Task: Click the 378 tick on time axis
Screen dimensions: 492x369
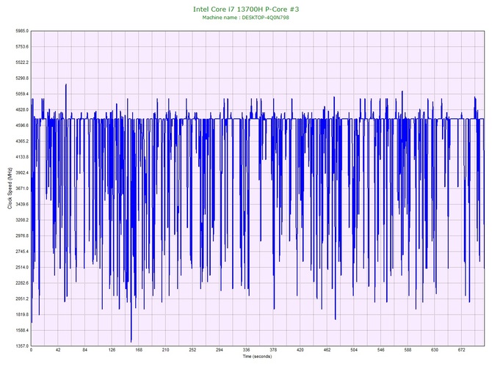Action: coord(273,350)
